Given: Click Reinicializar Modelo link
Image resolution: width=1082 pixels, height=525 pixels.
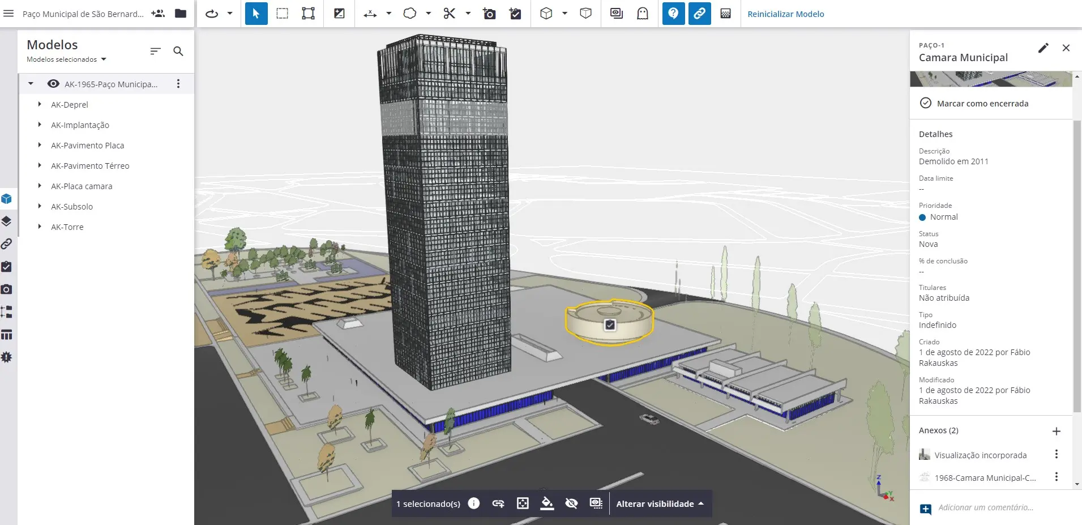Looking at the screenshot, I should click(785, 14).
